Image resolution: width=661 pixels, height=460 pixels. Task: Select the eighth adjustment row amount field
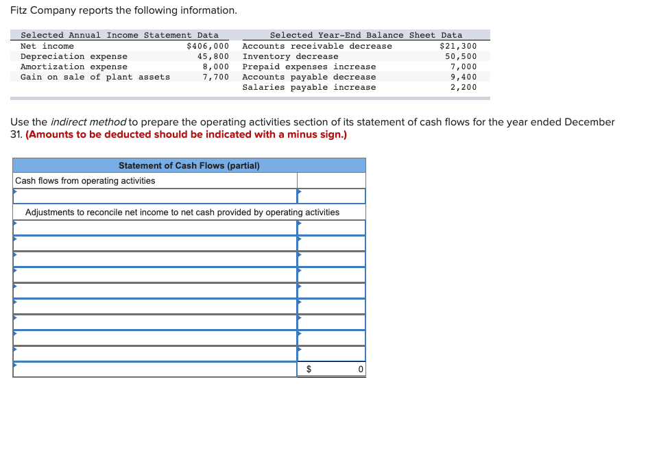[x=331, y=338]
